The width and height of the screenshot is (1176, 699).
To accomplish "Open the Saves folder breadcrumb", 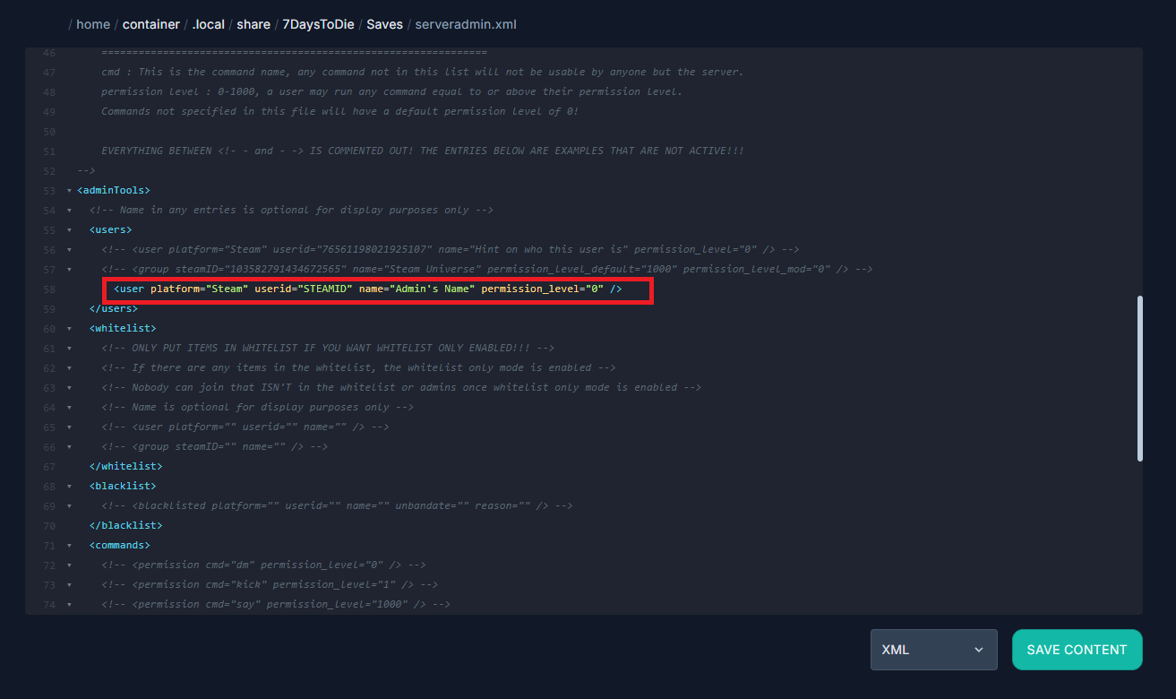I will pos(384,24).
